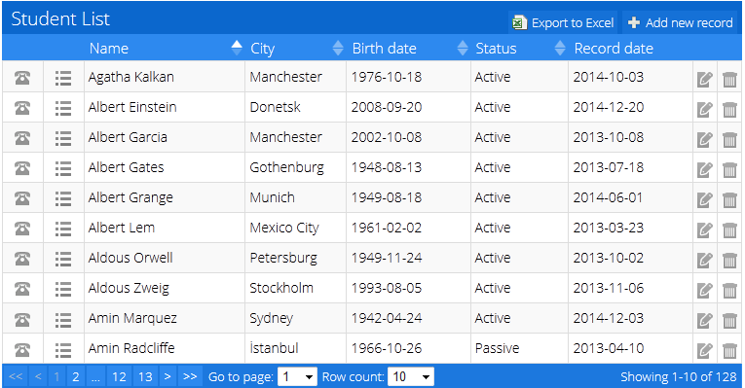
Task: Jump to last page with >> button
Action: click(190, 377)
